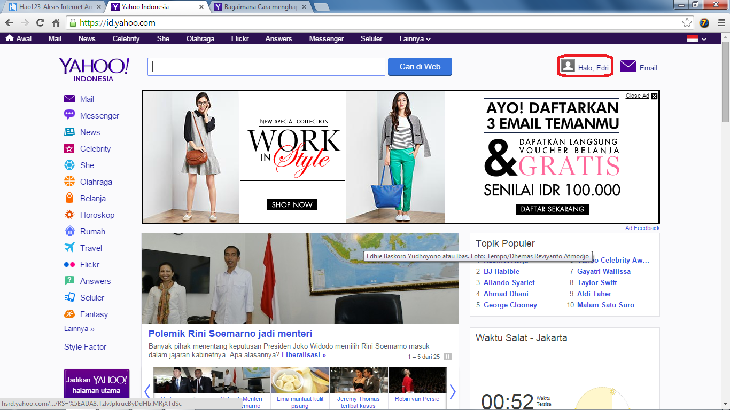Click the Belanja shopping bag icon in the sidebar
This screenshot has height=410, width=730.
(x=69, y=198)
